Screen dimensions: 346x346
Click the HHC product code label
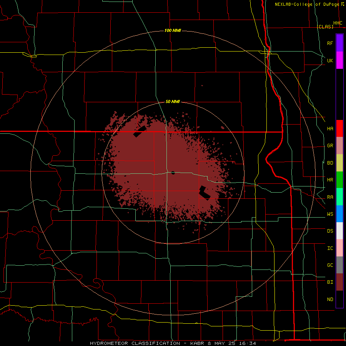click(338, 23)
